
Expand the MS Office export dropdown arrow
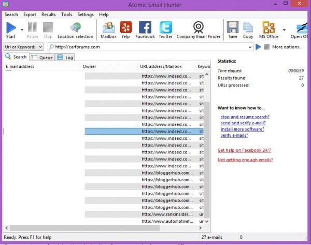[284, 30]
